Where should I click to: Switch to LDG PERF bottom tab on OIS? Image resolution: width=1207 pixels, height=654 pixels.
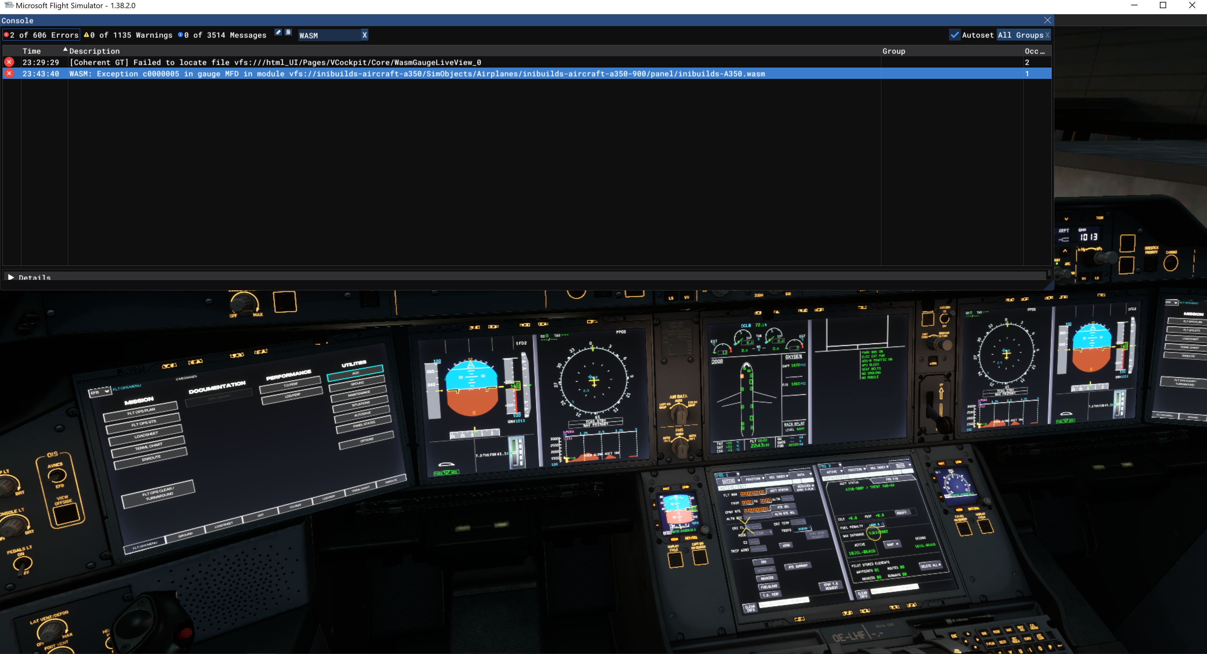(328, 497)
